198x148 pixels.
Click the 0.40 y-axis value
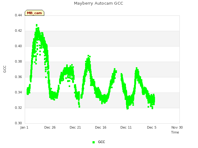click(18, 46)
